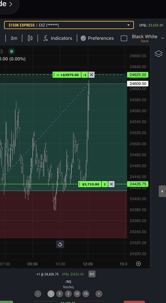Select quantity 5 contracts
Image resolution: width=166 pixels, height=303 pixels.
click(x=68, y=294)
